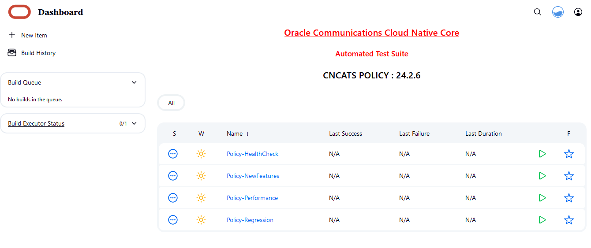Click the 'CNCATS POLICY : 24.2.6' title
Viewport: 591px width, 248px height.
(372, 75)
